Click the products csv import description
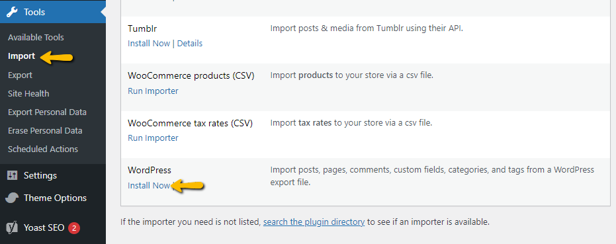Viewport: 616px width, 244px height. [351, 75]
